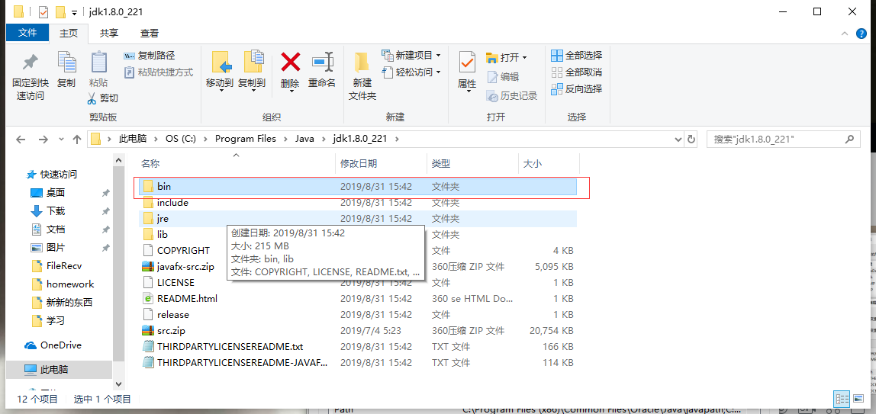
Task: Click the search box 搜索"jdk1.8.0_221"
Action: [783, 140]
